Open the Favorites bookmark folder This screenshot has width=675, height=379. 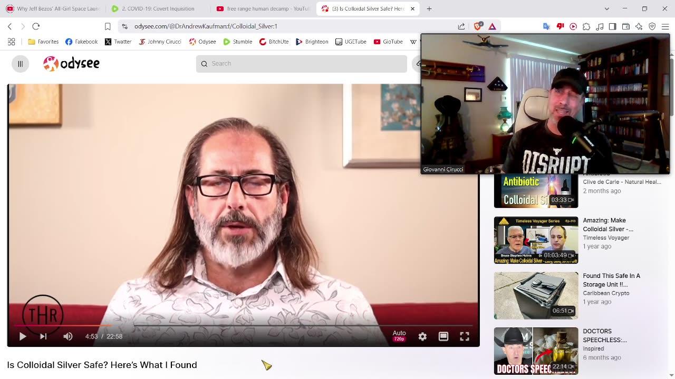(x=43, y=42)
